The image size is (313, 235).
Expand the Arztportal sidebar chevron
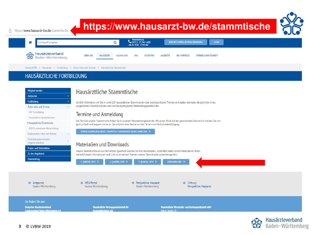(x=68, y=96)
